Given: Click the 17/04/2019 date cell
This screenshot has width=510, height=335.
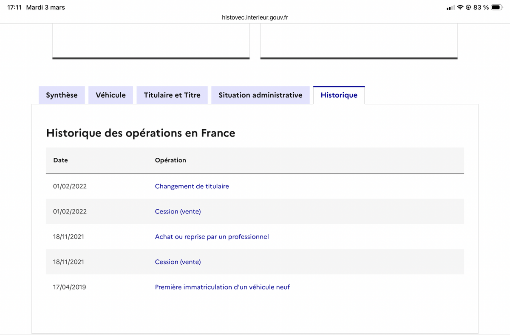Looking at the screenshot, I should (69, 287).
